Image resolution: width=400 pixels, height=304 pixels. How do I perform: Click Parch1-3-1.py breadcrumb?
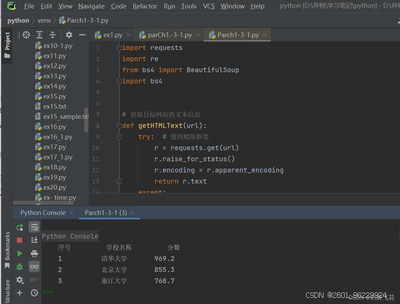(84, 21)
